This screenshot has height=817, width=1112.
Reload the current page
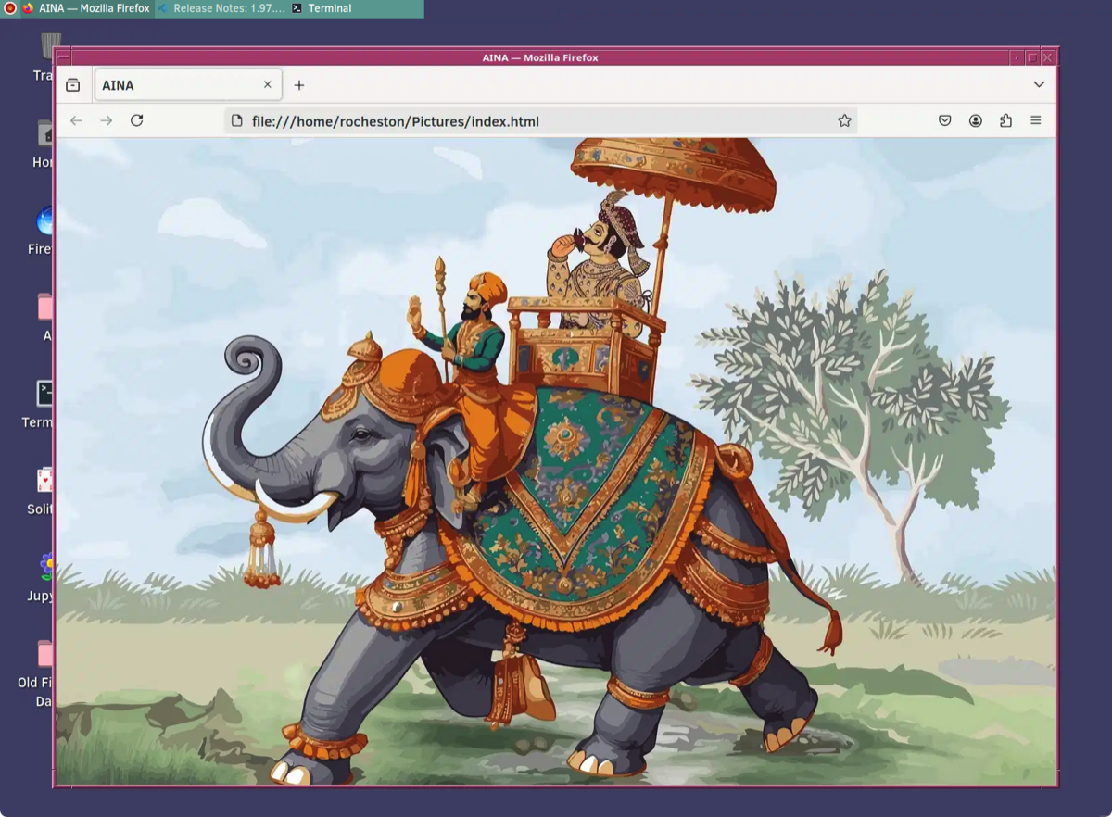click(x=136, y=120)
